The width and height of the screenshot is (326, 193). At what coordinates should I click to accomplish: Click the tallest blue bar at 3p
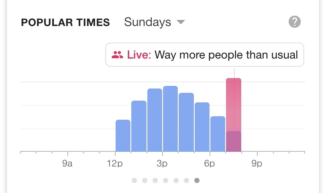pyautogui.click(x=170, y=118)
